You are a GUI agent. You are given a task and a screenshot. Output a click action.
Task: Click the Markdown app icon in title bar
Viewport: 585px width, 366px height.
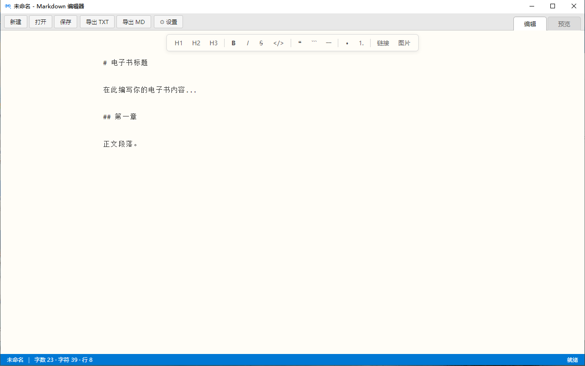tap(7, 6)
